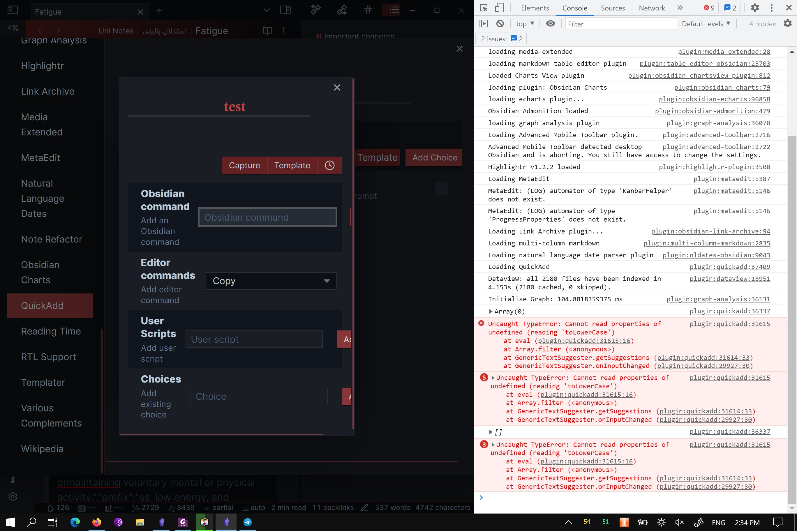Click the Template button in the macro builder
This screenshot has height=531, width=797.
tap(292, 165)
